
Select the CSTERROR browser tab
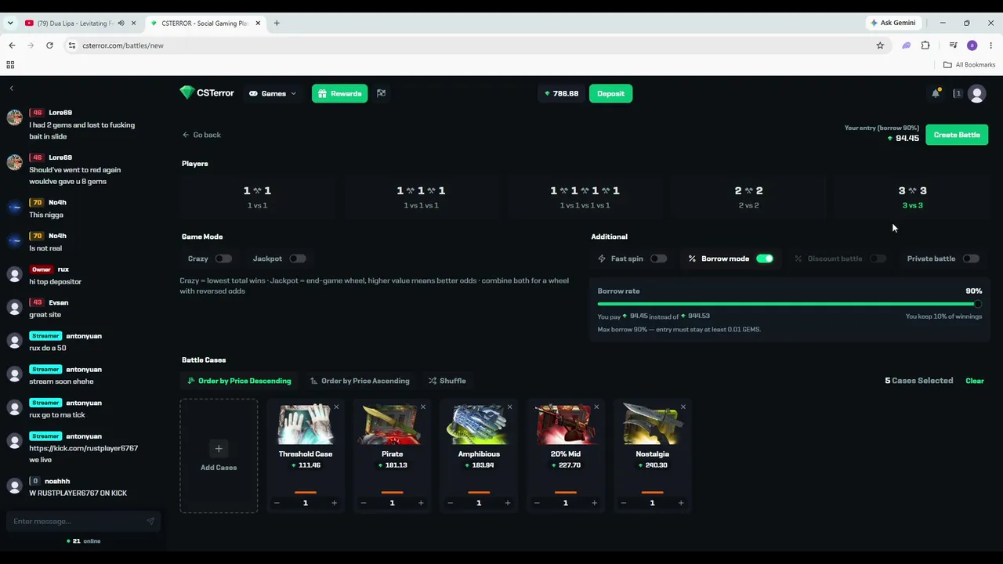(205, 23)
